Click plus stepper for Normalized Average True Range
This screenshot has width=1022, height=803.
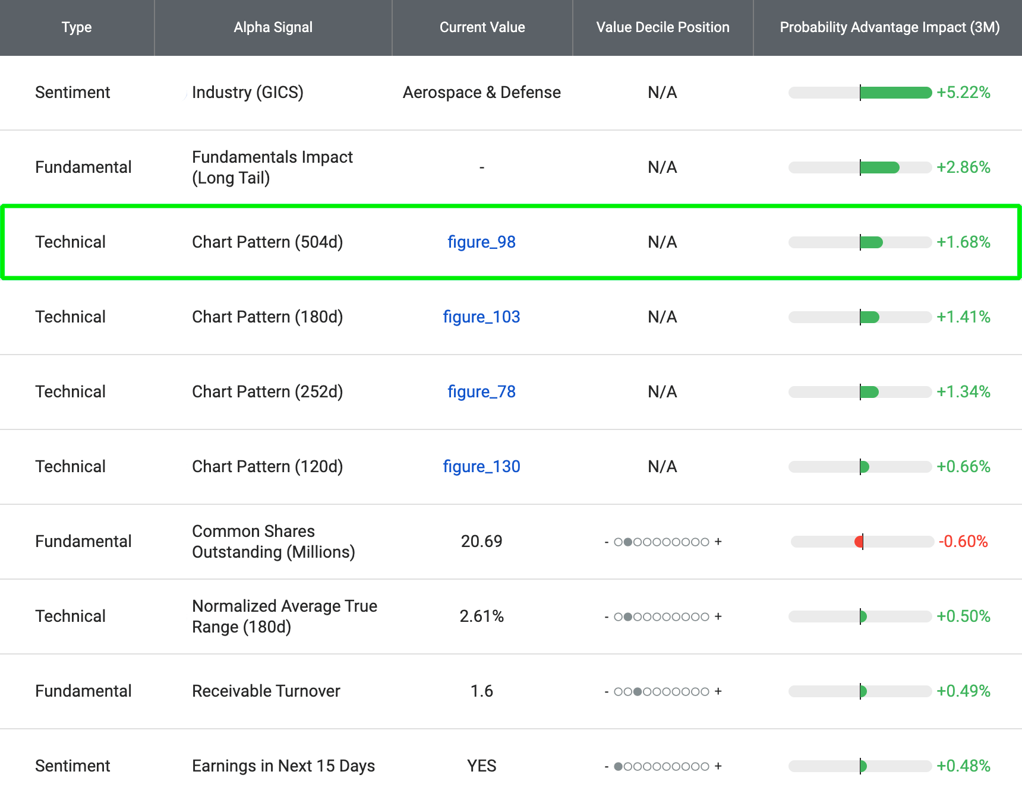(x=719, y=617)
